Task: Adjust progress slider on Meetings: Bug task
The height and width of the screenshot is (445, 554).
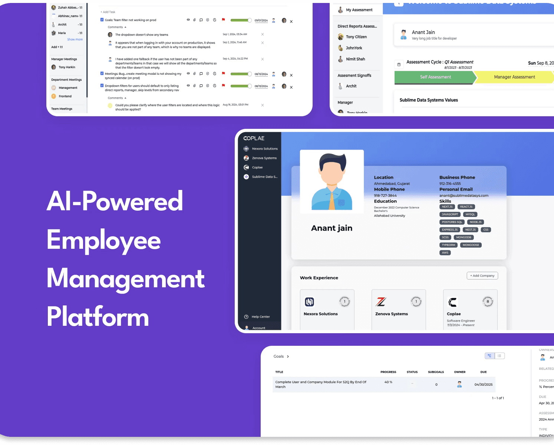Action: pos(241,74)
